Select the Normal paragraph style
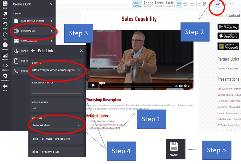Viewport: 241px width, 164px height. tap(137, 4)
